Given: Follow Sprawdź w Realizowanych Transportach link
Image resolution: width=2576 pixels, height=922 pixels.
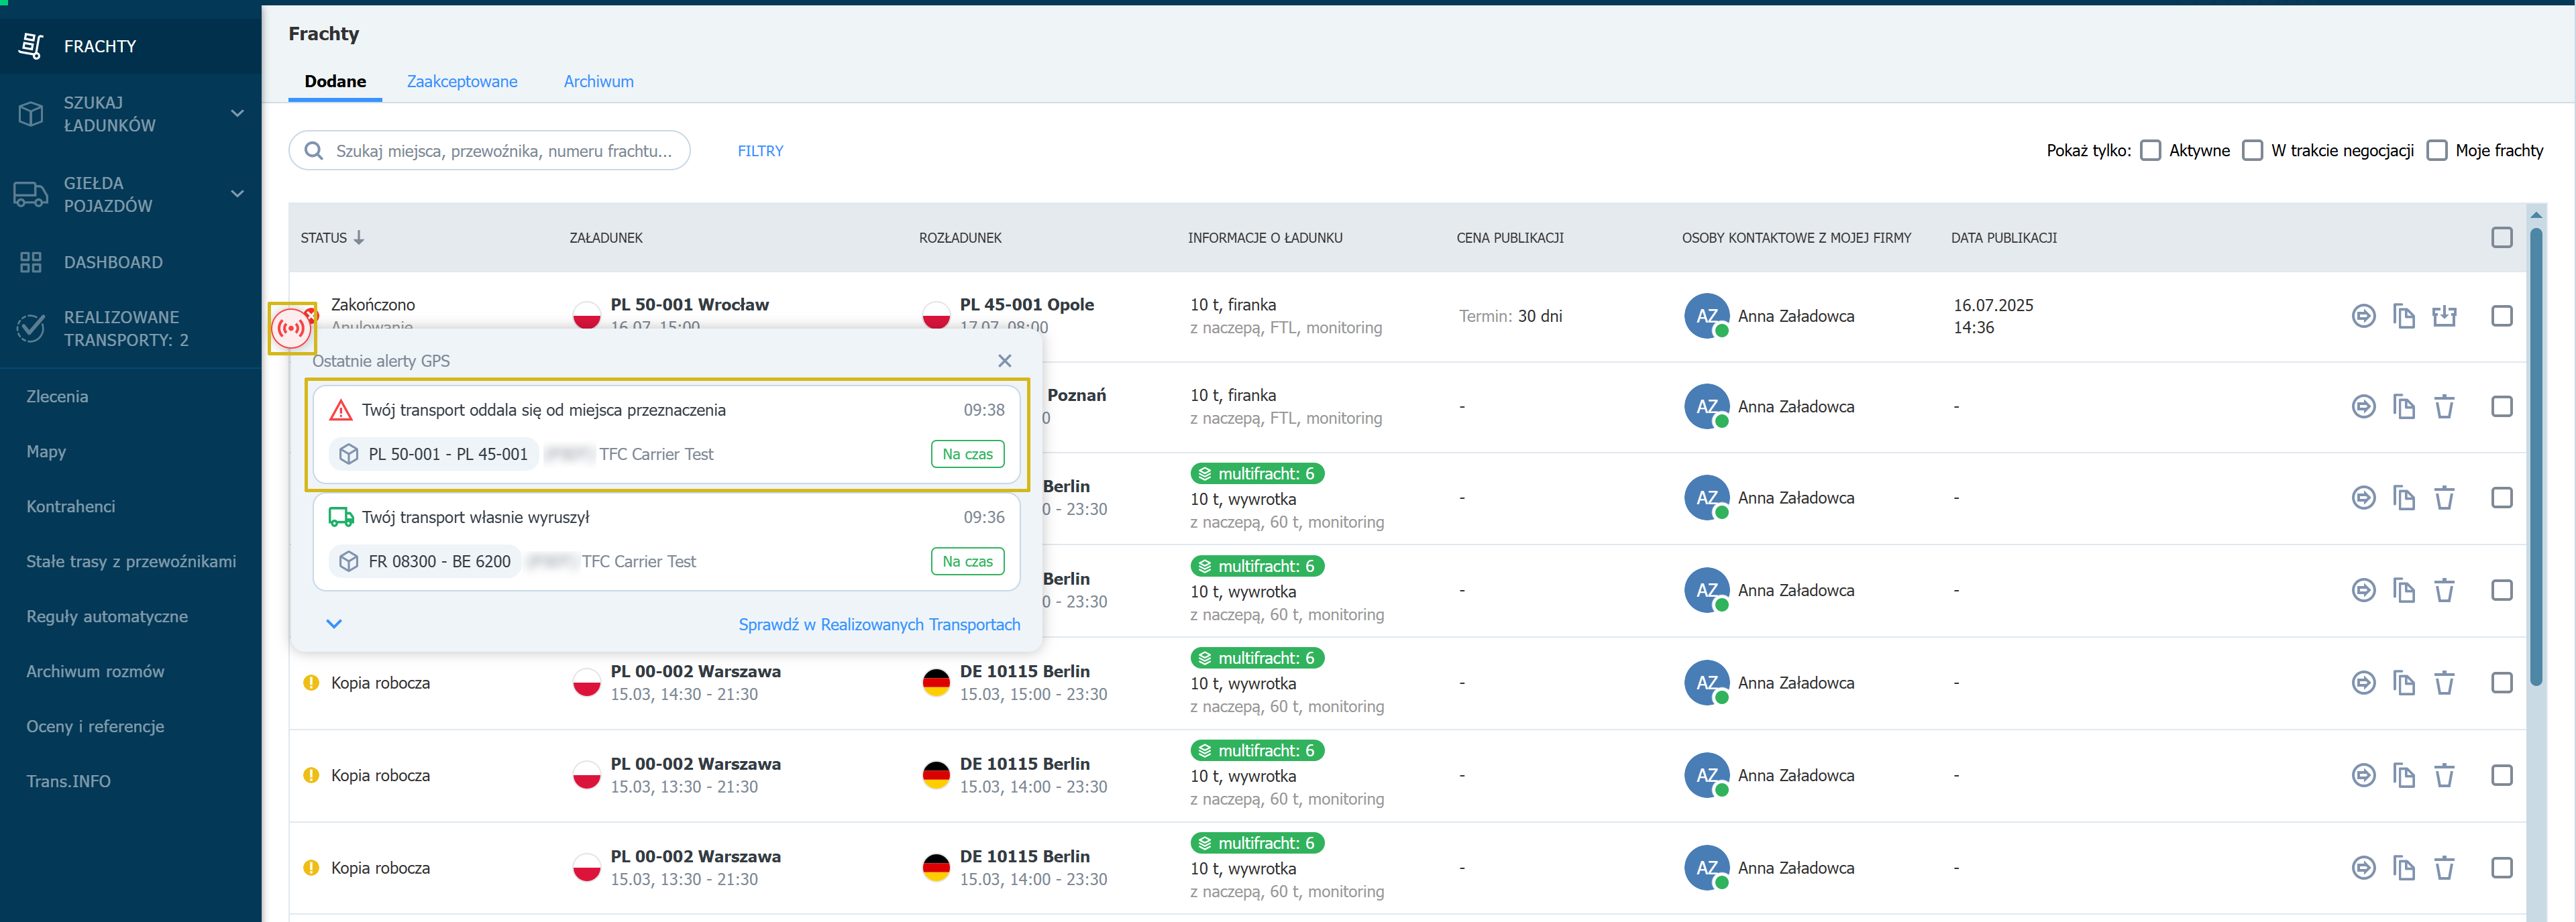Looking at the screenshot, I should [x=879, y=625].
